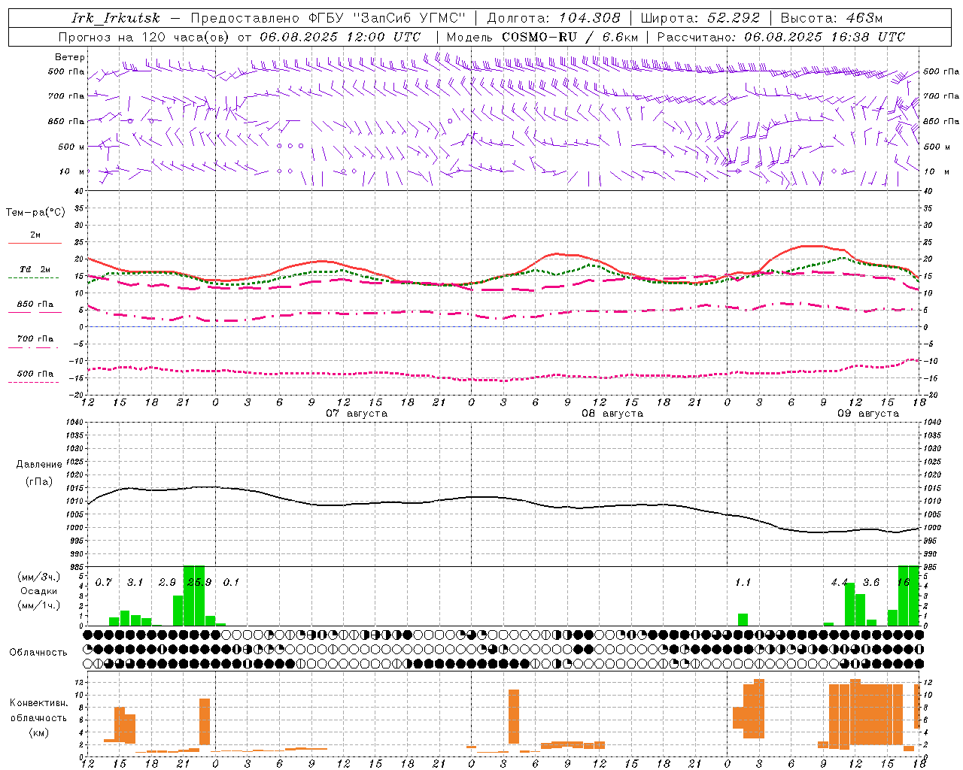Click the "Конвективн." convective cloud label
The width and height of the screenshot is (963, 770).
tap(39, 703)
